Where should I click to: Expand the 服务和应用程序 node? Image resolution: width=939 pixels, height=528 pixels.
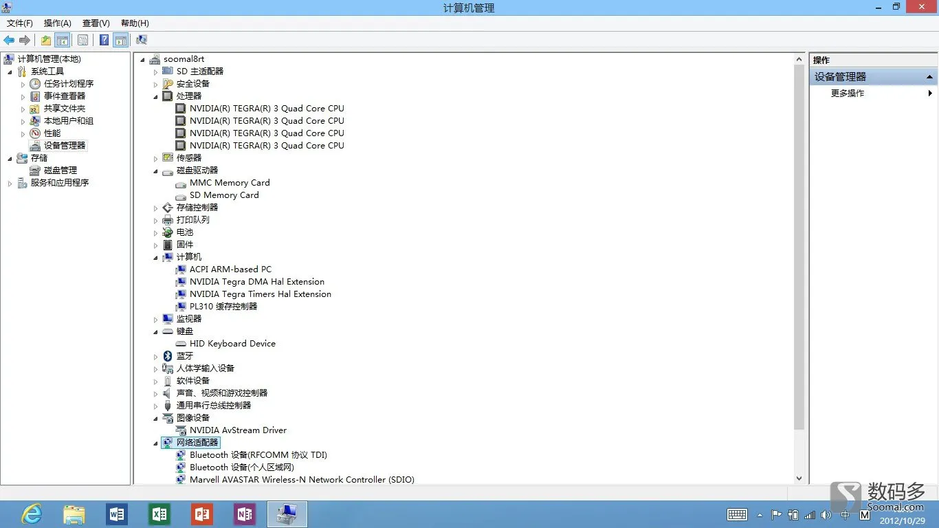coord(10,183)
